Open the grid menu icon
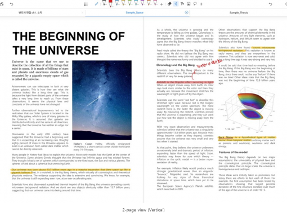Screen dimensions: 287x215 pos(86,4)
